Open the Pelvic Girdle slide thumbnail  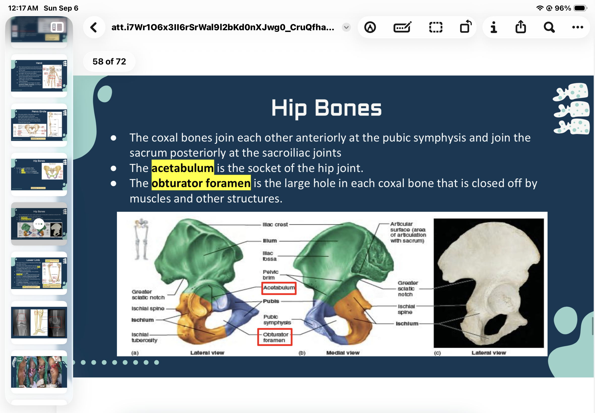pos(39,125)
